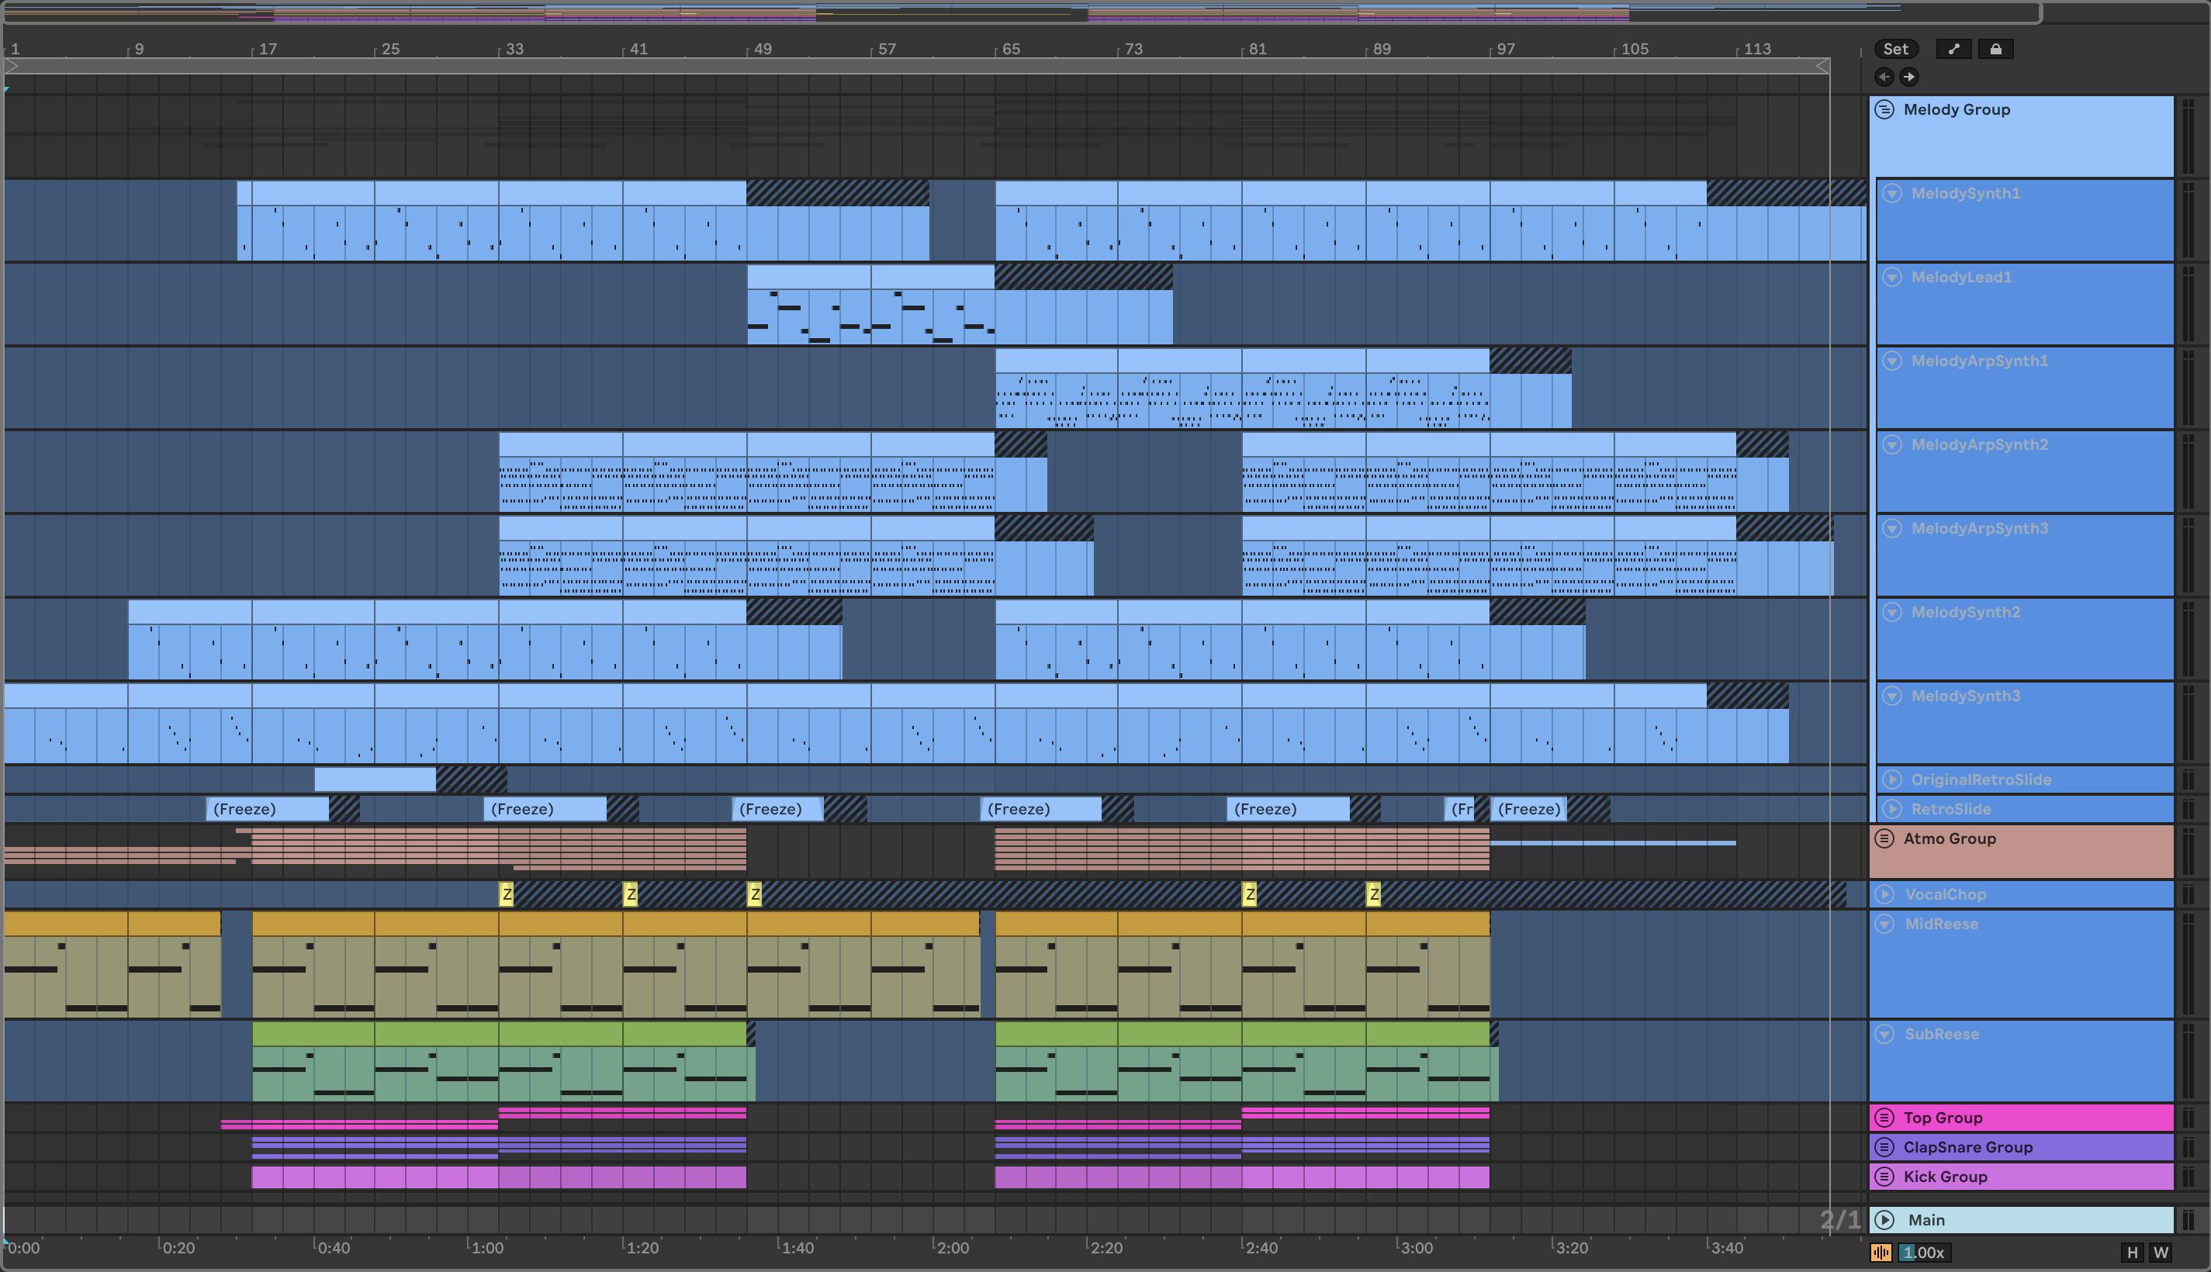Image resolution: width=2211 pixels, height=1272 pixels.
Task: Toggle the orange waveform zoom icon
Action: click(x=1881, y=1252)
